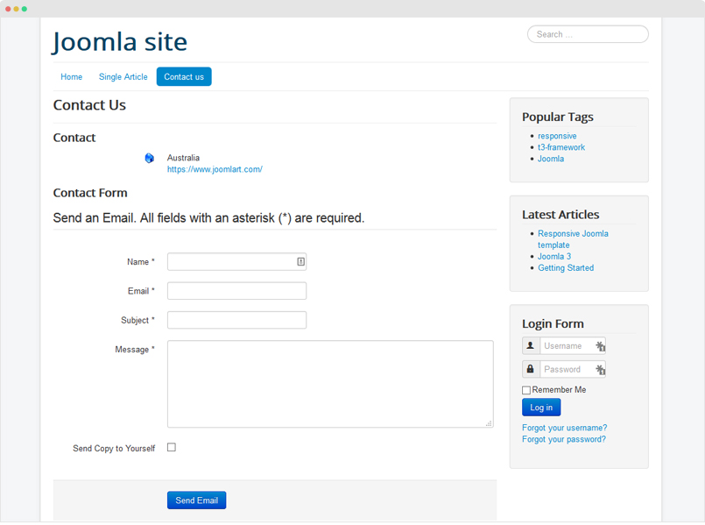Open the t3-framework tag link
The height and width of the screenshot is (525, 705).
(x=561, y=147)
